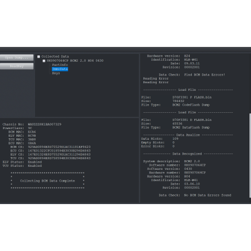Click the size value 786432

[178, 101]
